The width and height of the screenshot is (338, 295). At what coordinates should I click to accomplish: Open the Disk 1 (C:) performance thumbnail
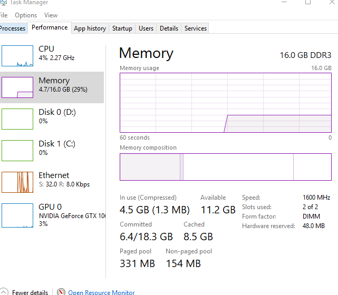(17, 151)
